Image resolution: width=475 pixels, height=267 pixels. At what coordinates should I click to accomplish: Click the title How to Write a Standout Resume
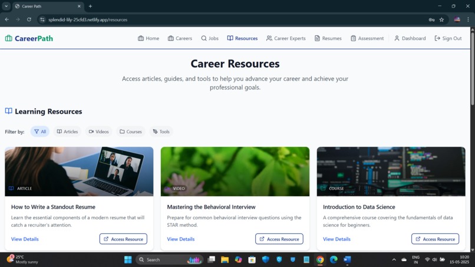pos(53,207)
